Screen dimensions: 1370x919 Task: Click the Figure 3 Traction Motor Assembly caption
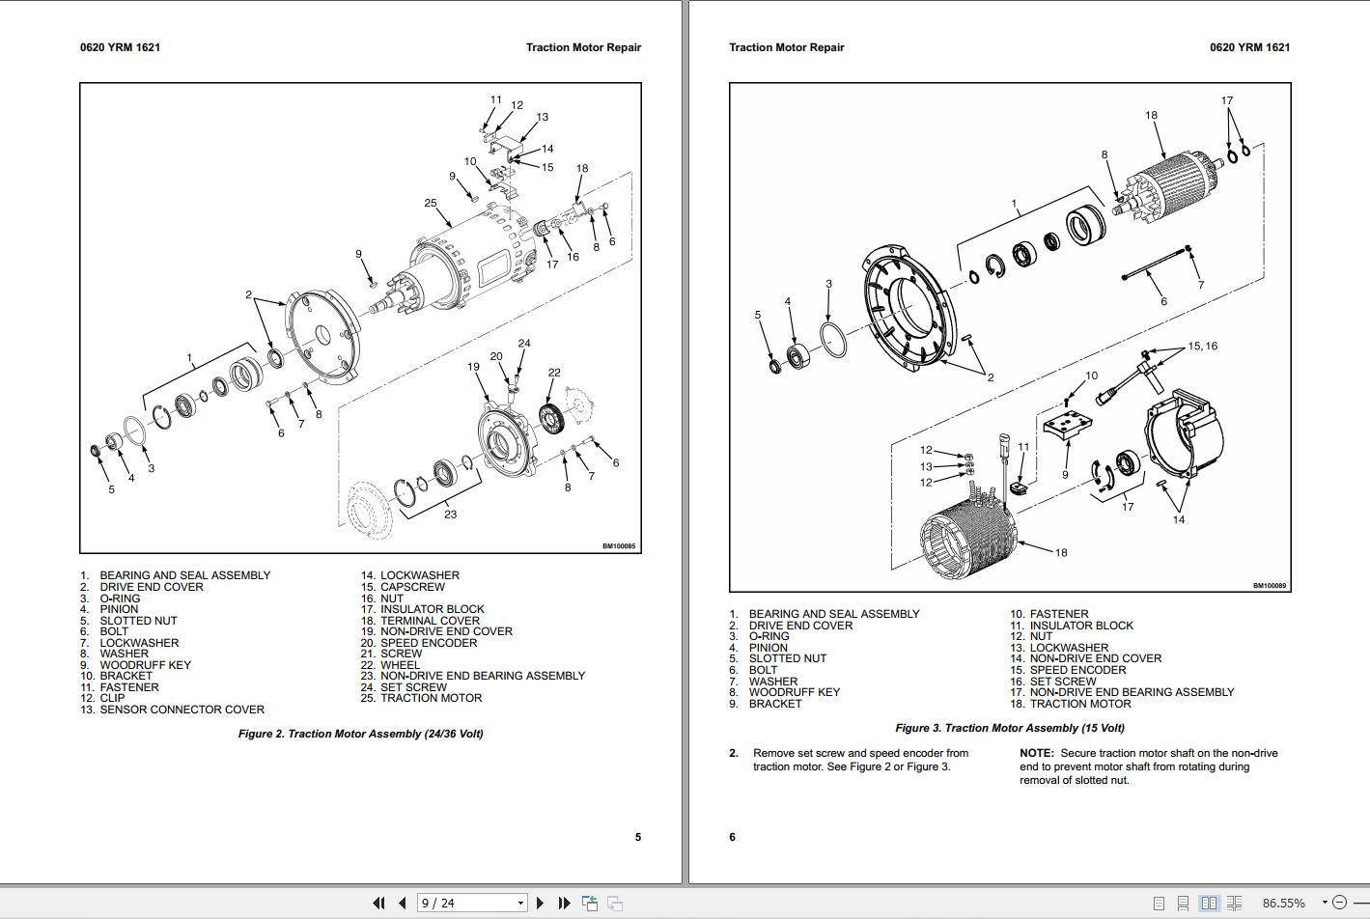1010,728
